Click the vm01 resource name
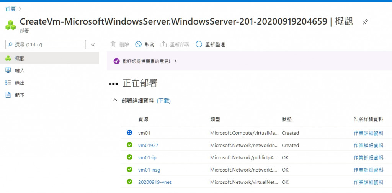Screen dimensions: 392x193 [144, 133]
